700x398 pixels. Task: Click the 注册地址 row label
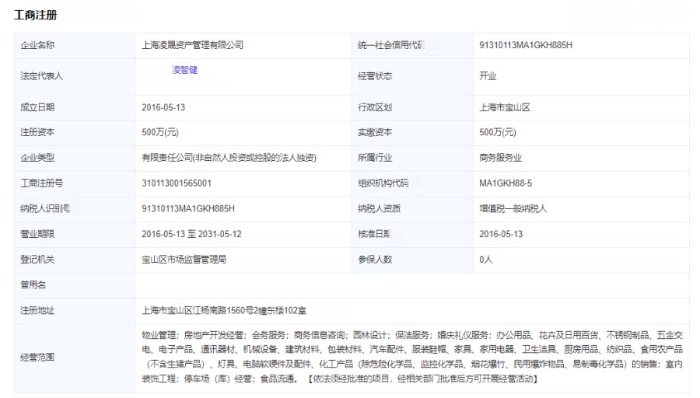coord(37,310)
